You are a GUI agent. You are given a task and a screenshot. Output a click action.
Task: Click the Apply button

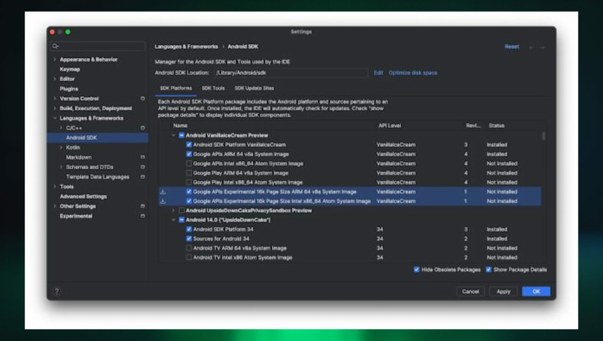(503, 291)
